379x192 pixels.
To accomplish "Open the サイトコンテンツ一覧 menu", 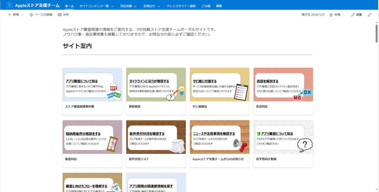I will pos(94,6).
